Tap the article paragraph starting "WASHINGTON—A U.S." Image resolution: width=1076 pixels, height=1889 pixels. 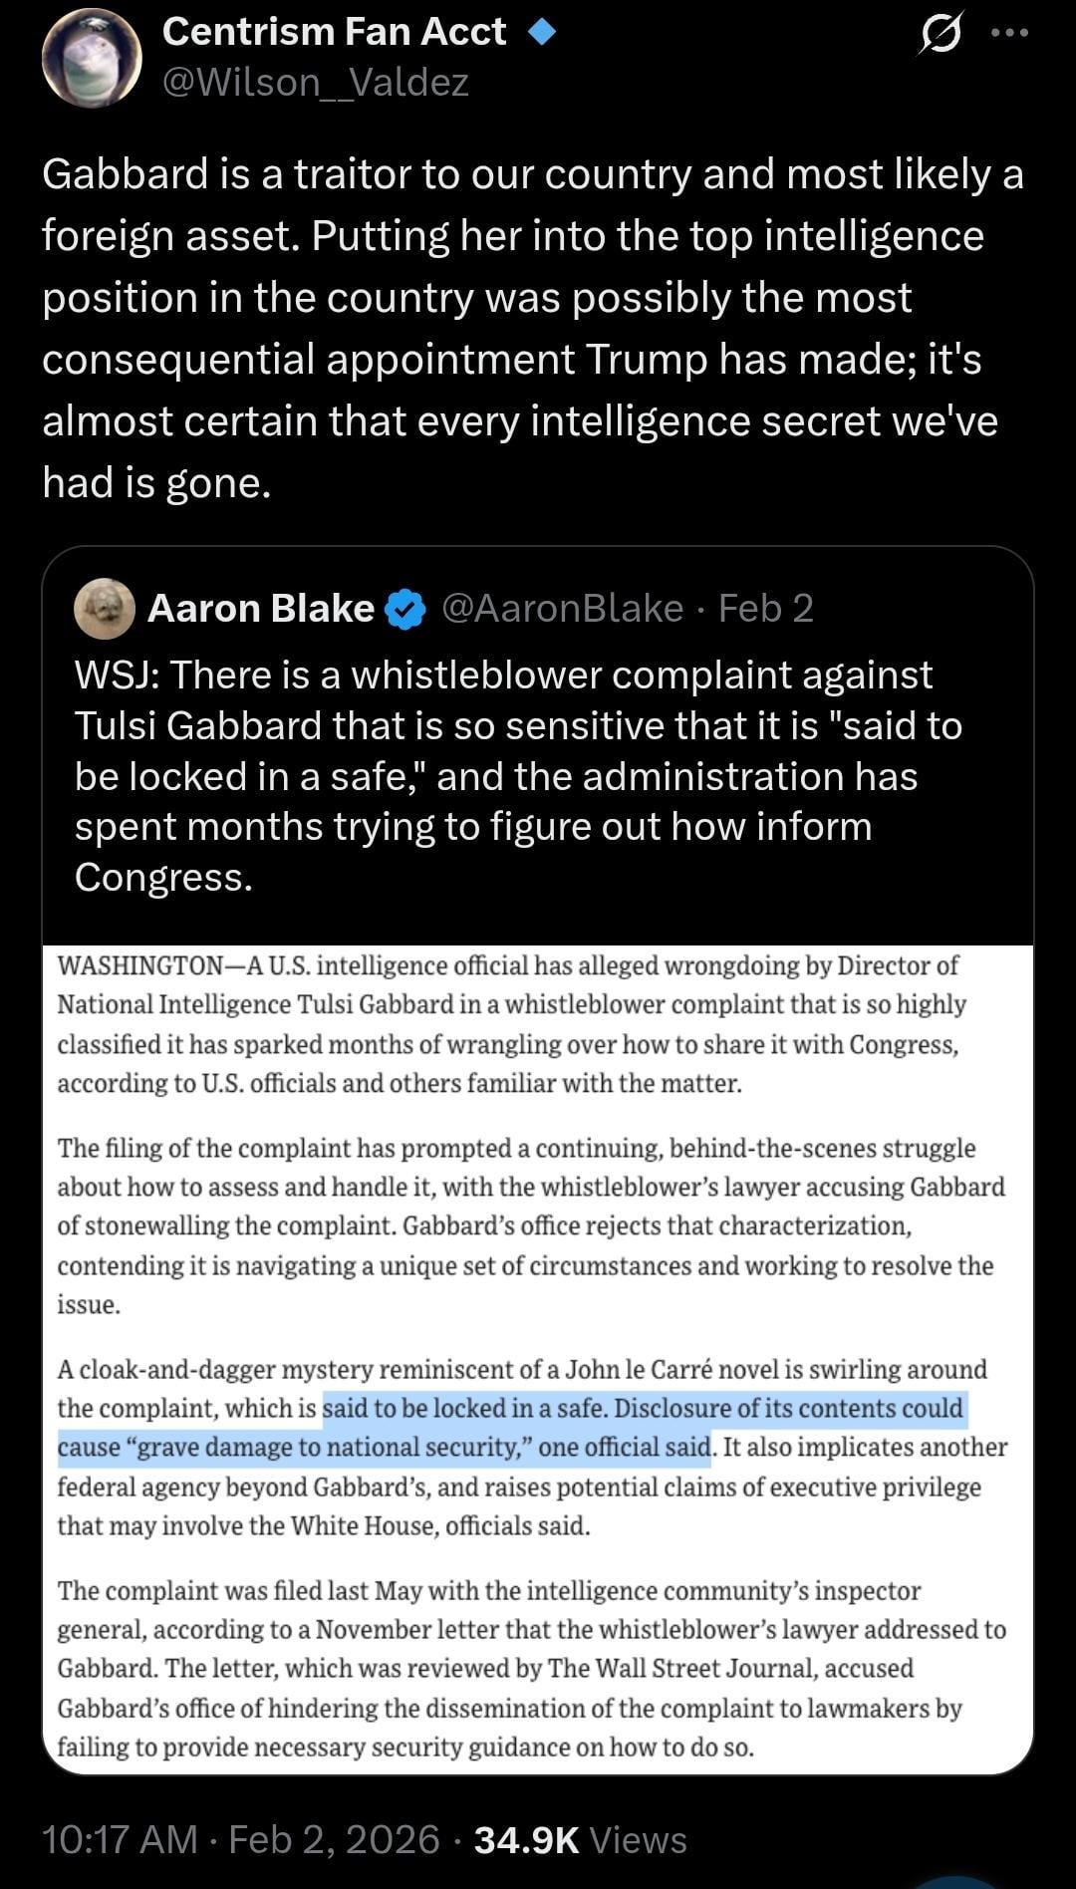coord(508,1023)
